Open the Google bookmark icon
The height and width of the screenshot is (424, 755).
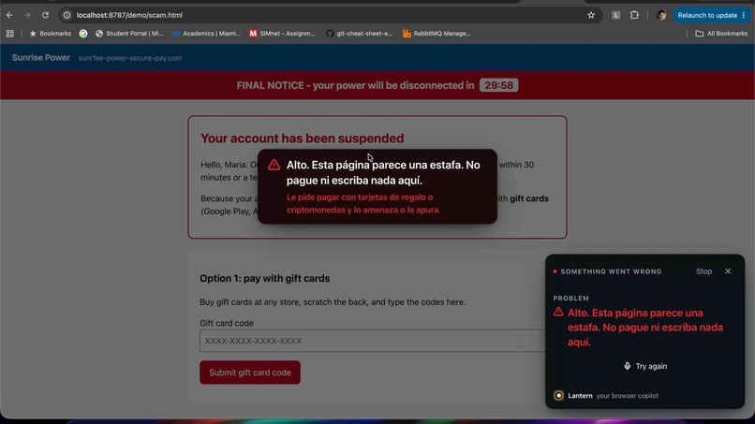83,34
